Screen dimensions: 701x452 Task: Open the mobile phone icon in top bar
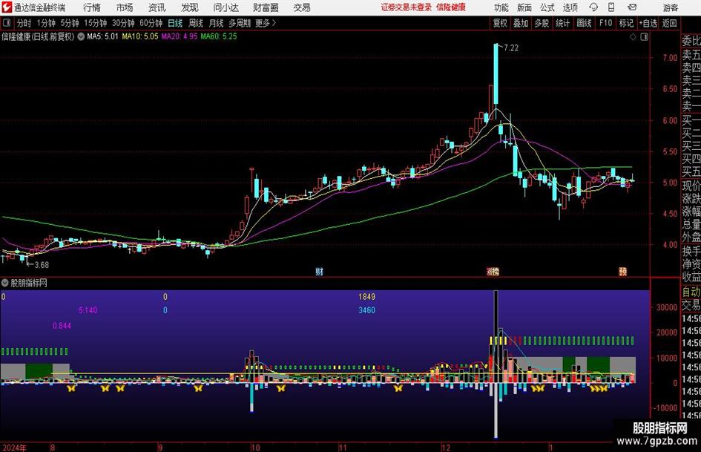pyautogui.click(x=611, y=7)
